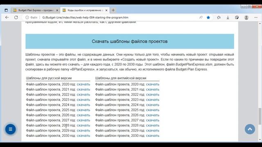Image resolution: width=262 pixels, height=147 pixels.
Task: Click the Шаблоны для русской версии heading
Action: [49, 78]
